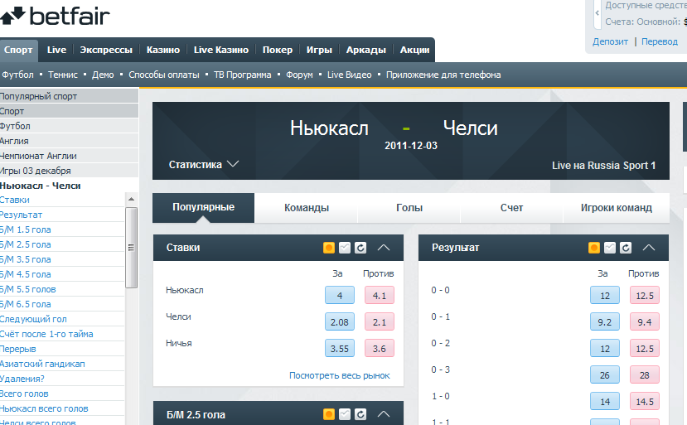687x425 pixels.
Task: Open Приложение для телефона link
Action: tap(443, 75)
